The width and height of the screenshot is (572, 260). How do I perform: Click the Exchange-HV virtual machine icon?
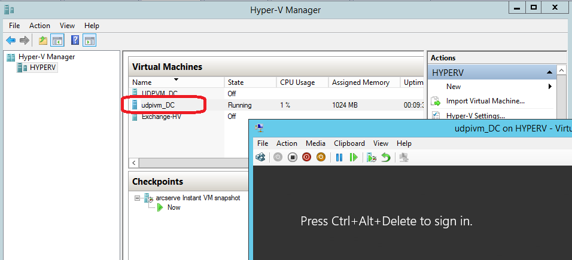click(135, 117)
